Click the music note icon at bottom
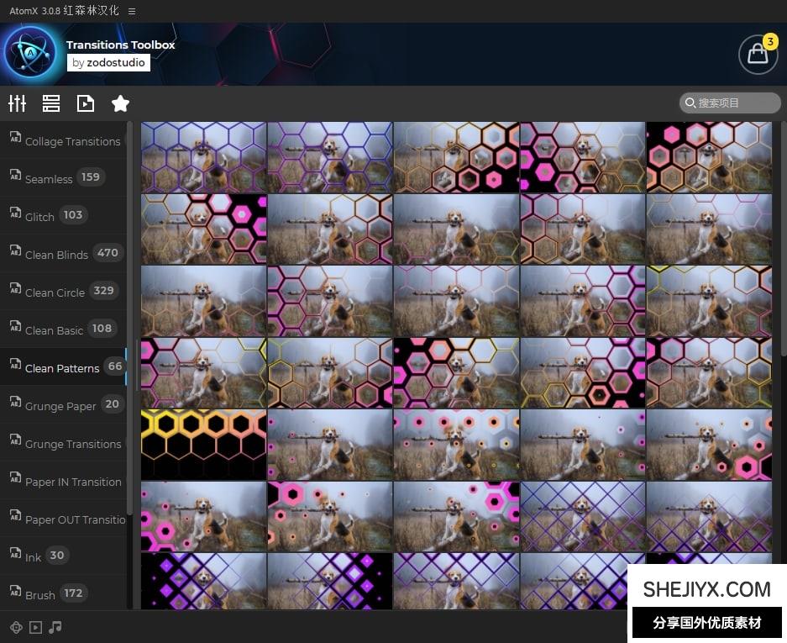This screenshot has width=787, height=643. coord(55,627)
